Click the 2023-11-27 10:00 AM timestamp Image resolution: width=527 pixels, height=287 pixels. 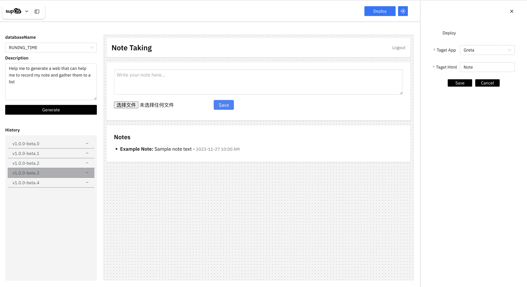click(218, 149)
